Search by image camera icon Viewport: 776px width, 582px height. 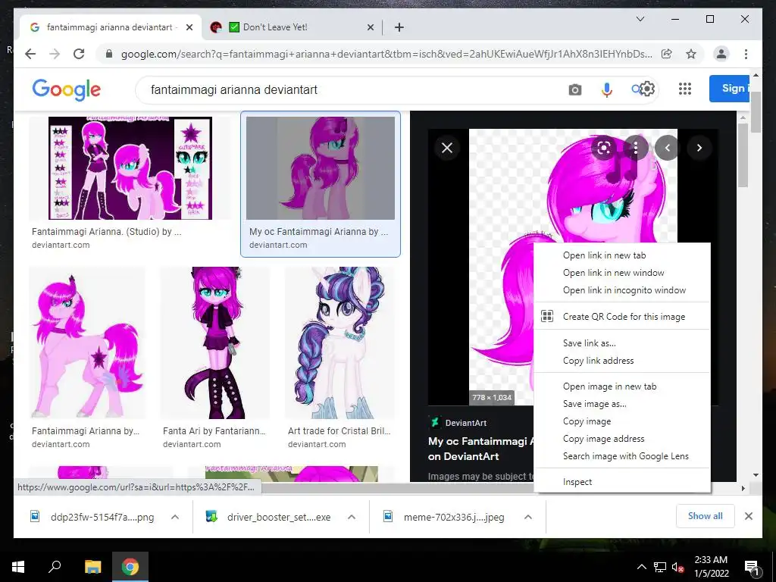(574, 89)
